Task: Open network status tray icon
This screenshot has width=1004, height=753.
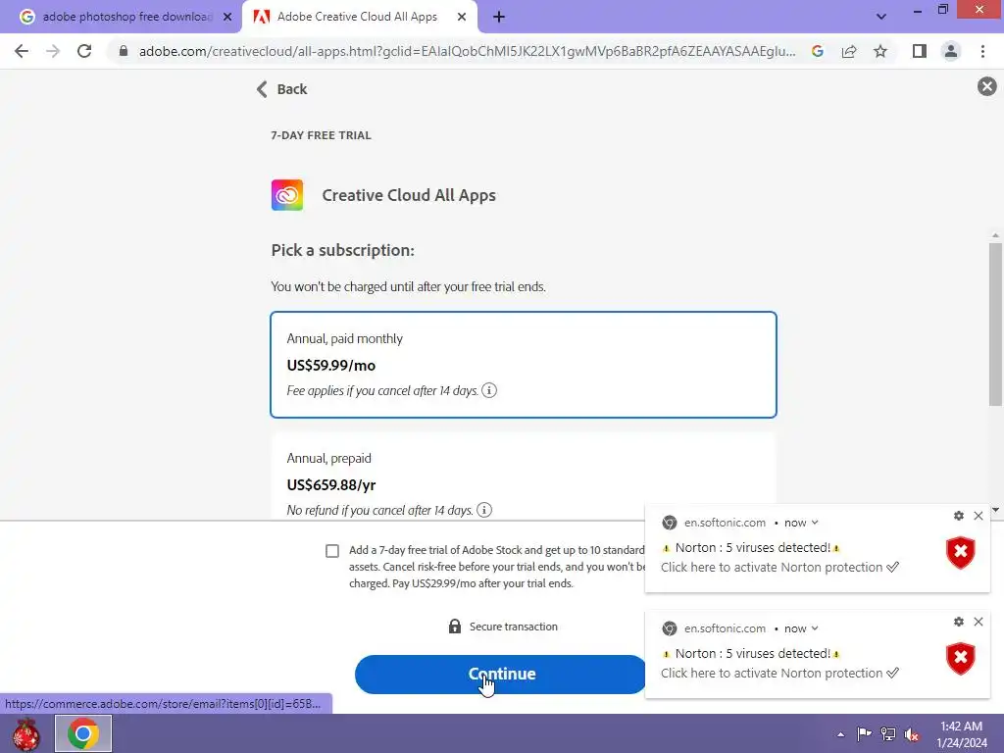Action: pyautogui.click(x=888, y=733)
